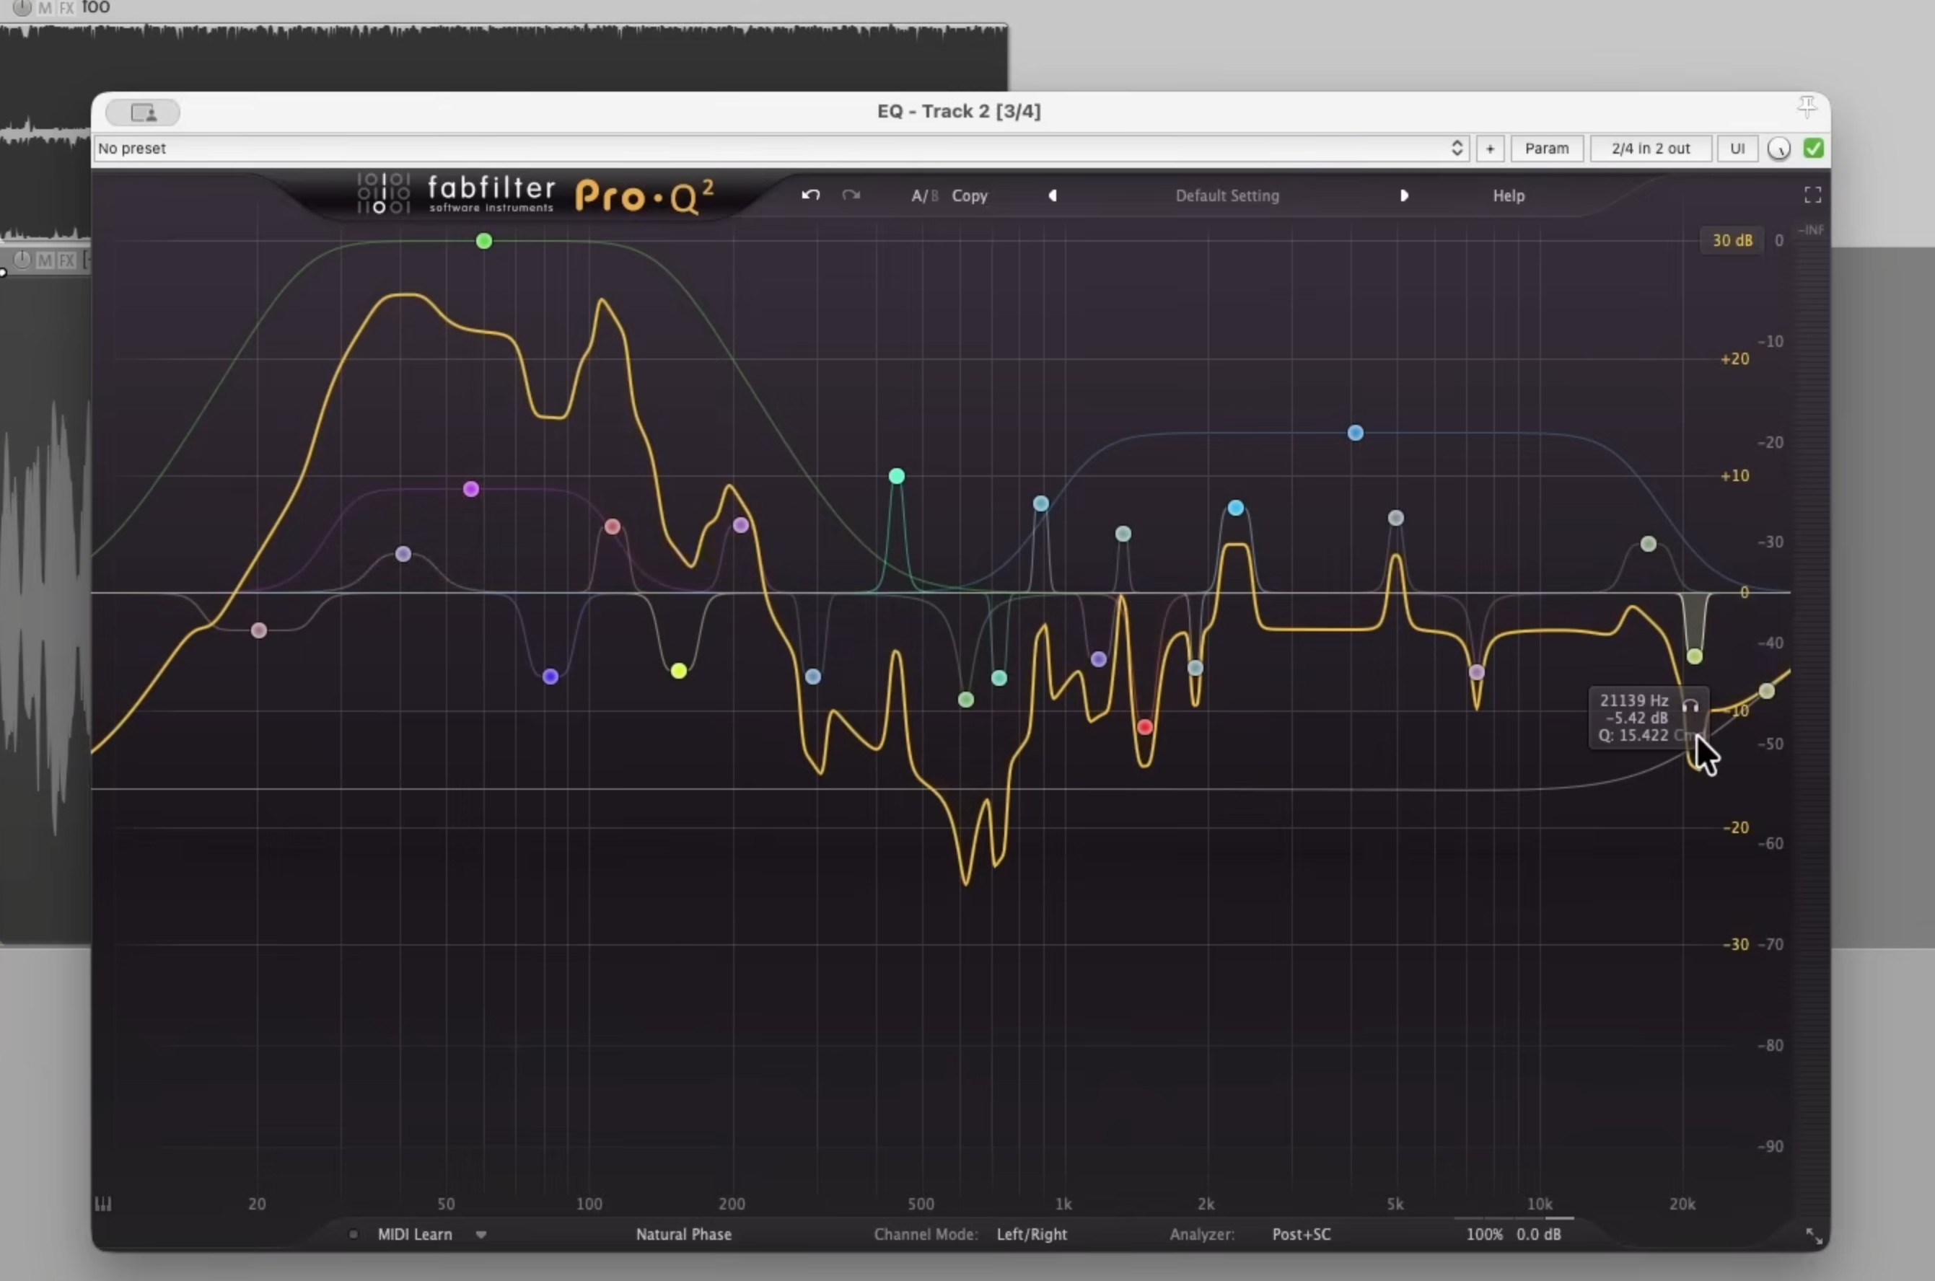Click the pin window icon
The width and height of the screenshot is (1935, 1281).
1807,106
